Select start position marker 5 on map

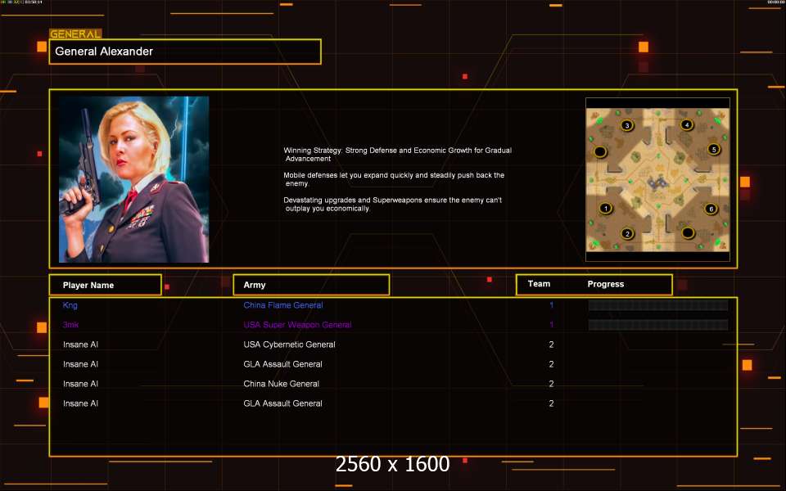(714, 149)
